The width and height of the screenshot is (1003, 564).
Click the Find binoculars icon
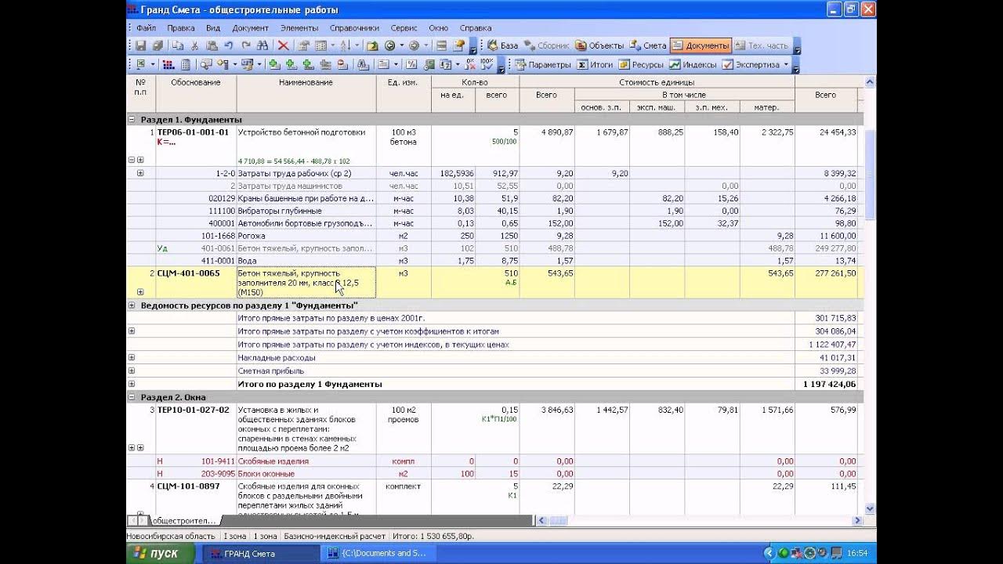coord(263,45)
